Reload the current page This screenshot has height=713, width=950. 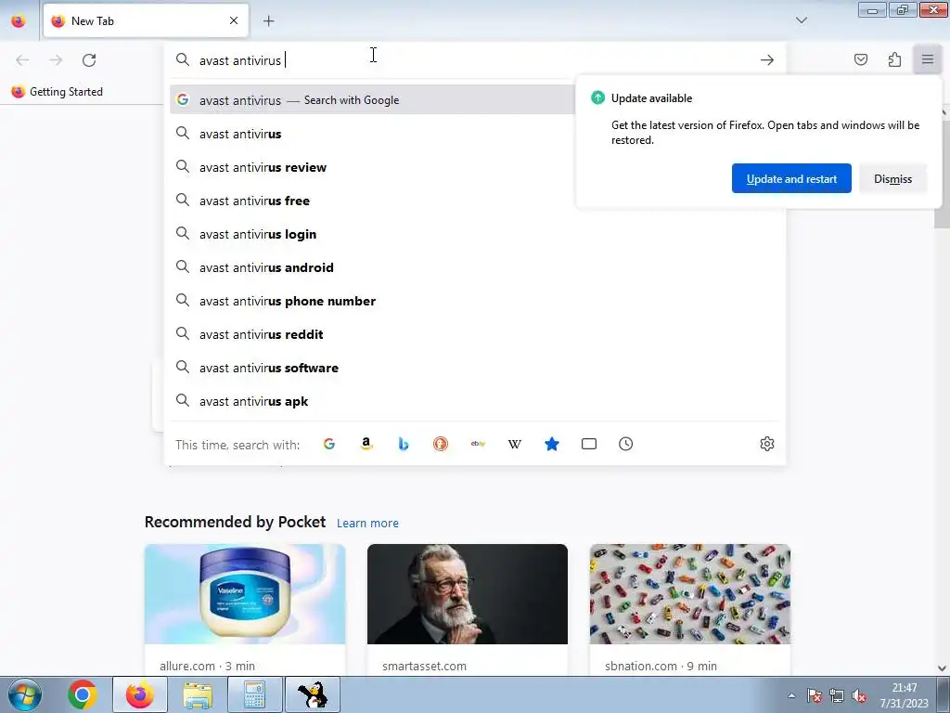[x=89, y=60]
